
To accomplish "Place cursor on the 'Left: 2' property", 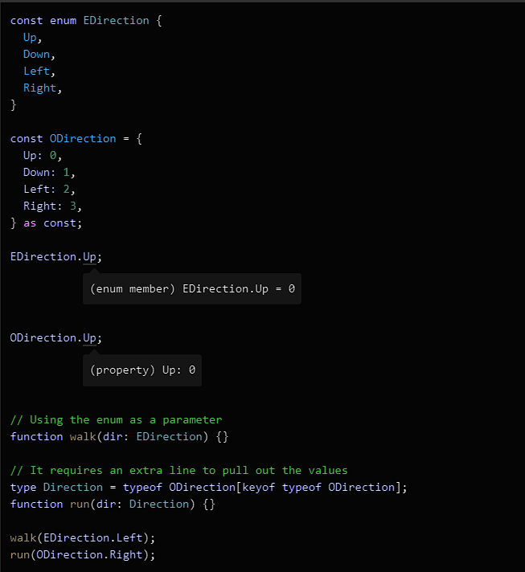I will 49,189.
